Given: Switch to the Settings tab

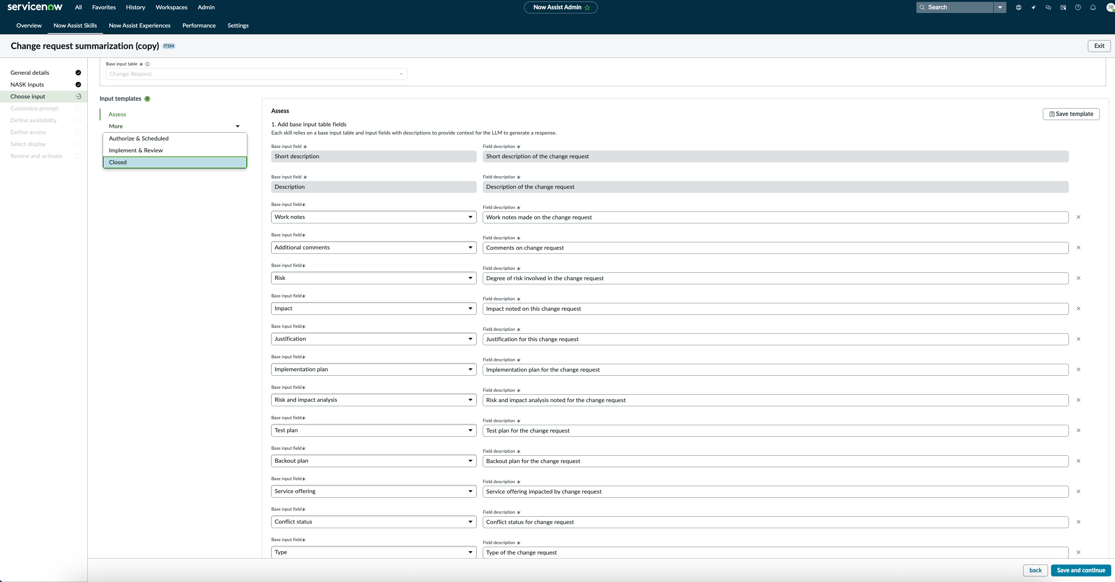Looking at the screenshot, I should (238, 26).
